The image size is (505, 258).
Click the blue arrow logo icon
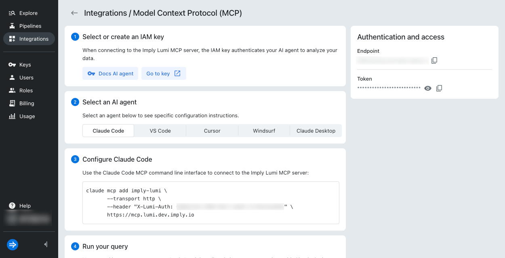(13, 244)
